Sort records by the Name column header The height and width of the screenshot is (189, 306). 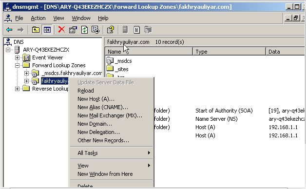149,52
